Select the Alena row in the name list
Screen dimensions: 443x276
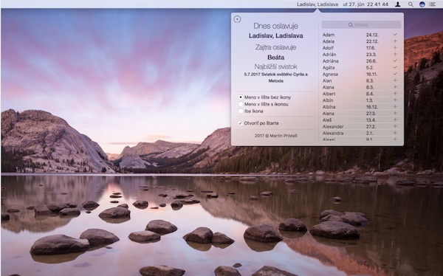point(360,114)
